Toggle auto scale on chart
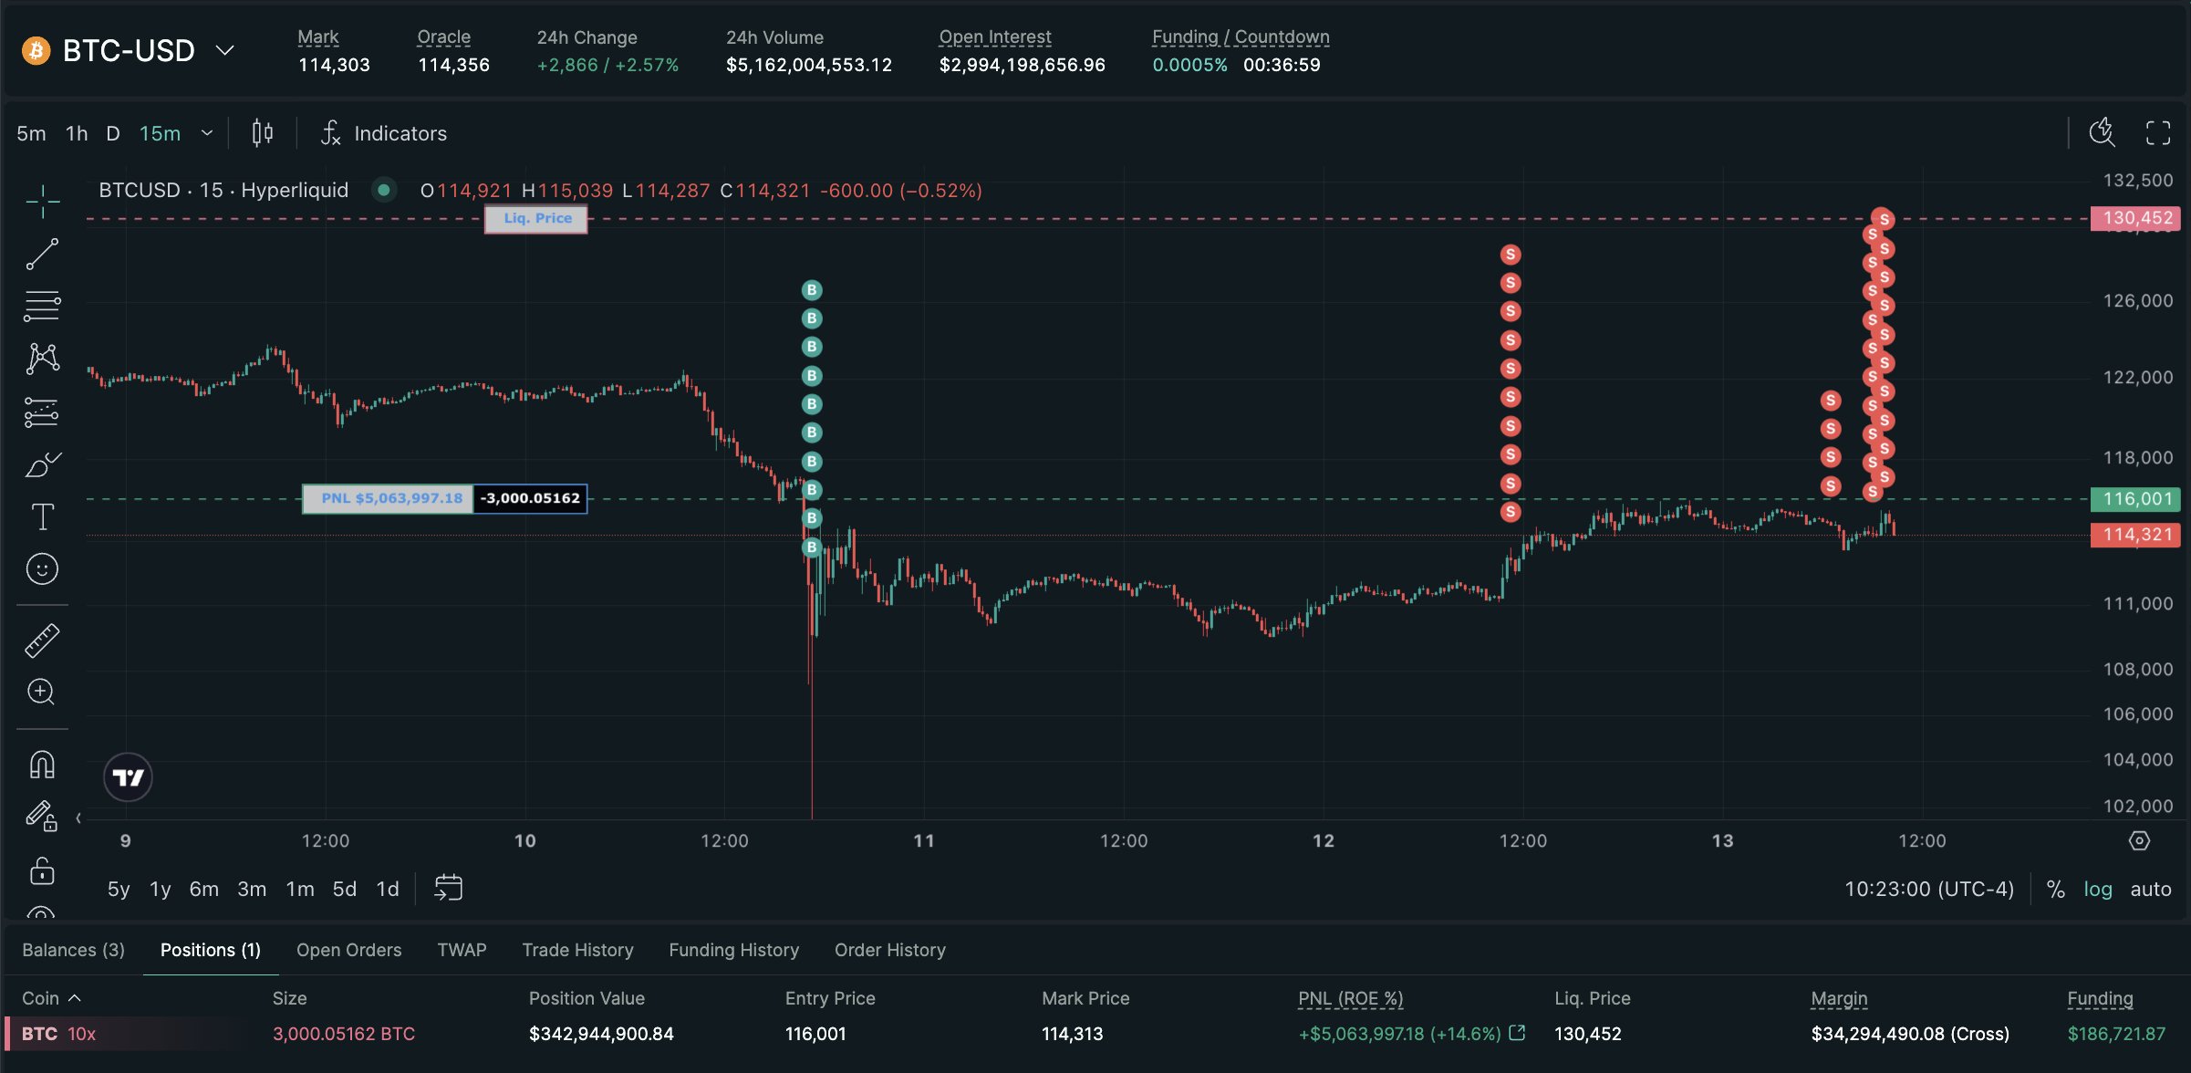This screenshot has height=1073, width=2191. pyautogui.click(x=2150, y=889)
